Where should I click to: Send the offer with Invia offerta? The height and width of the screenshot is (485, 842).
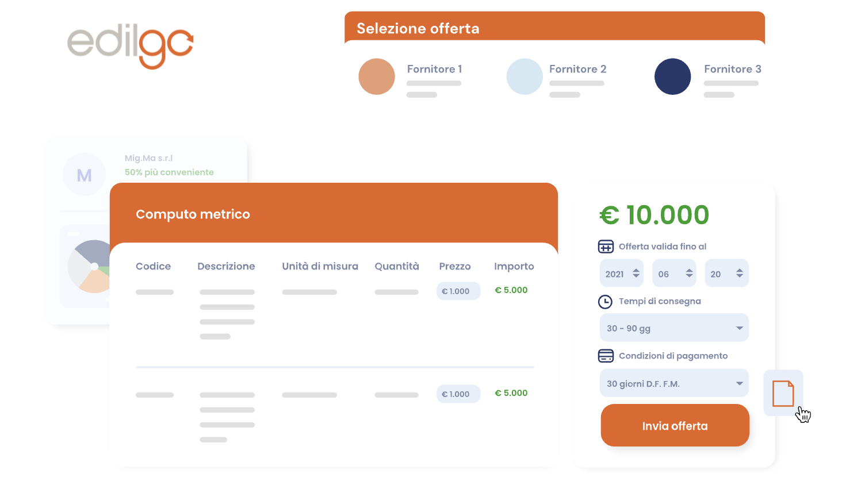(675, 425)
